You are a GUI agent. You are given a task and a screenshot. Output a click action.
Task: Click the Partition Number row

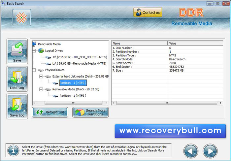[x=167, y=52]
